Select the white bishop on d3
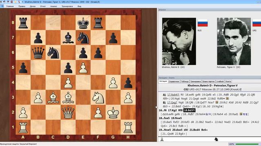The height and width of the screenshot is (146, 261). (x=68, y=98)
